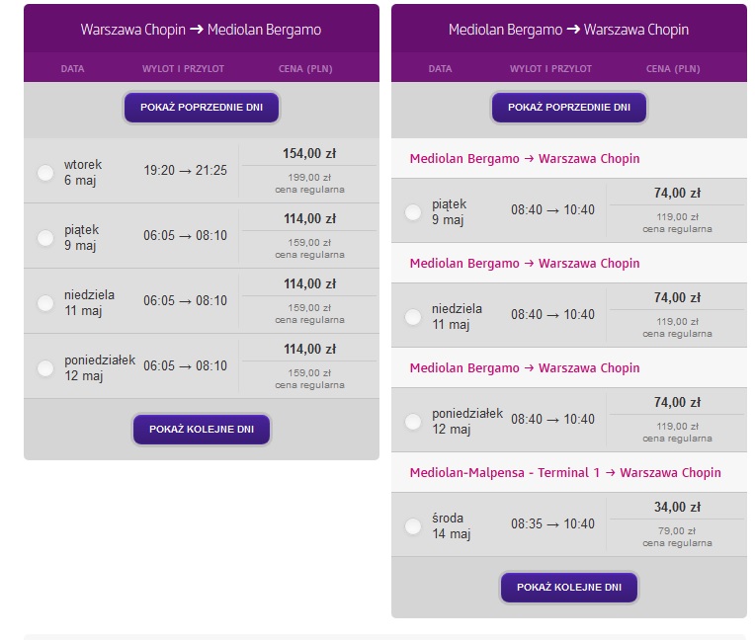Click the Mediolan-Malpensa Terminal 1 route heading
Viewport: 755px width, 640px height.
pyautogui.click(x=565, y=472)
